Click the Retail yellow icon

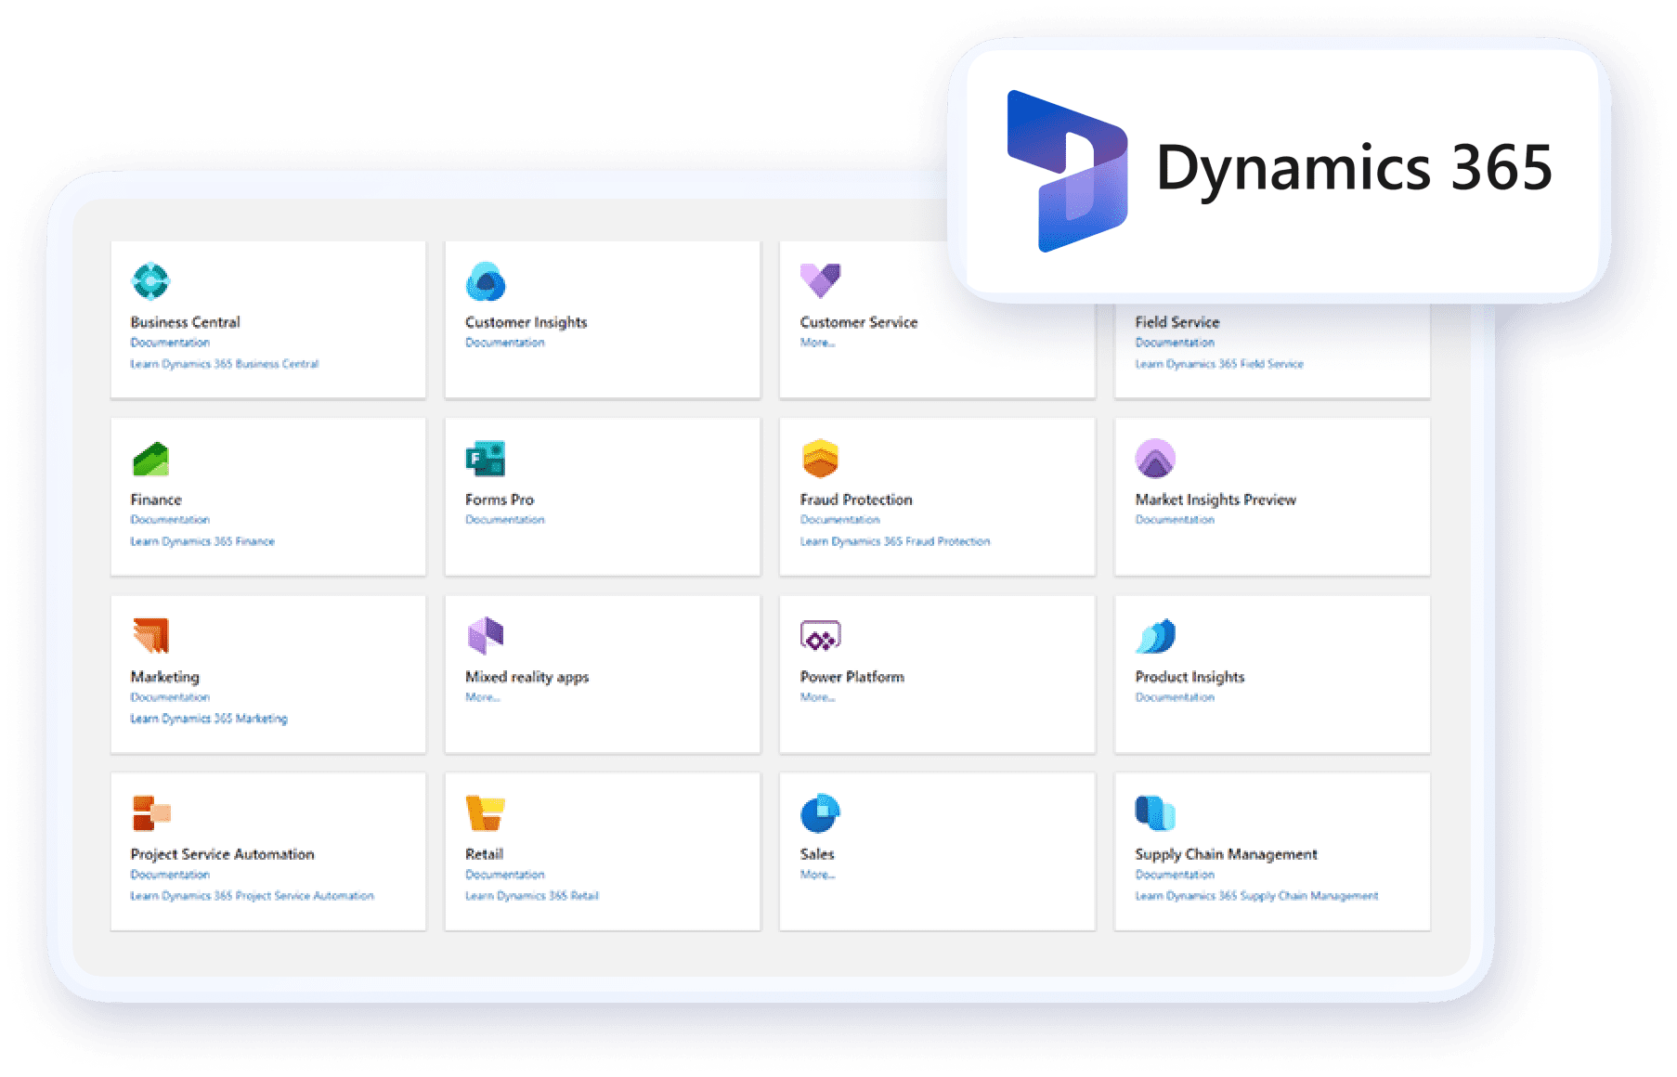[x=486, y=812]
